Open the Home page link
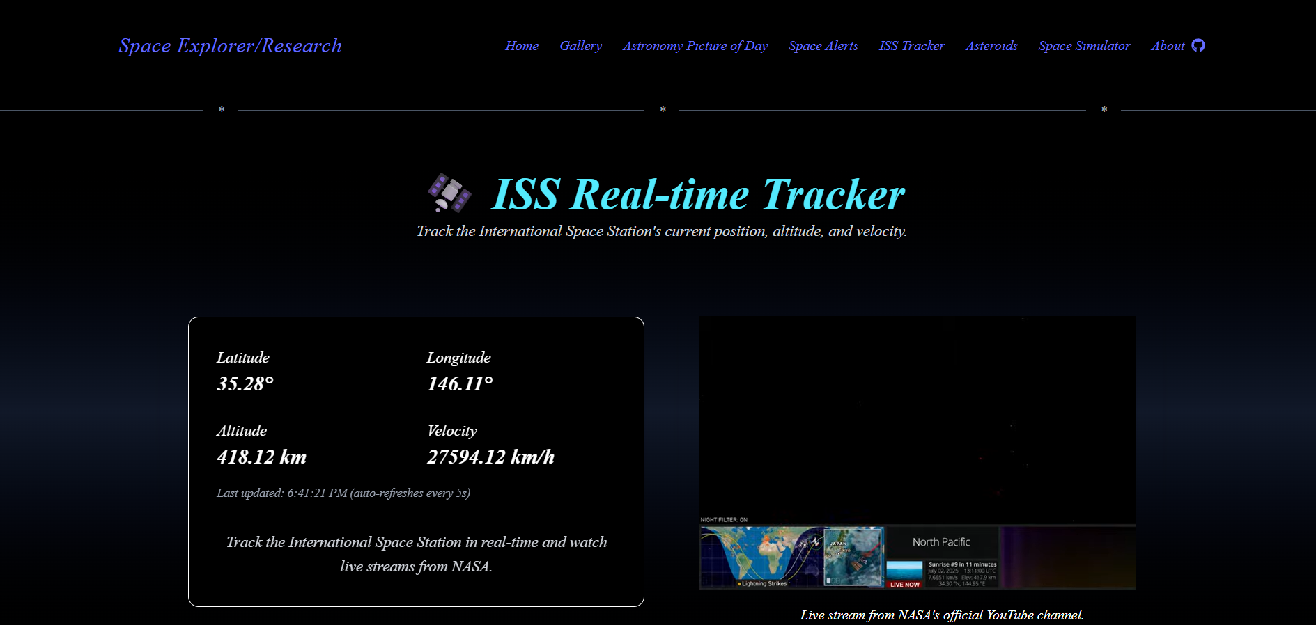 522,46
